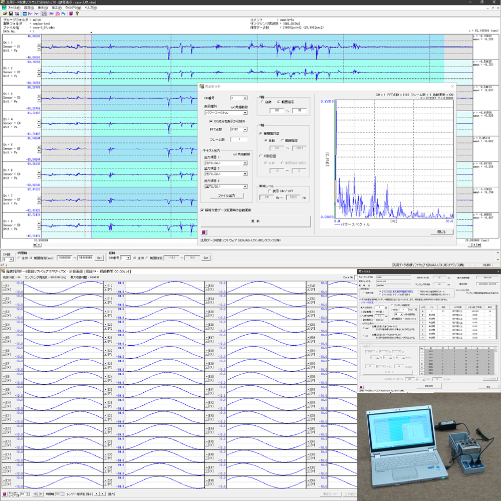Click the step-back arrow under the waveform
Image resolution: width=501 pixels, height=501 pixels.
coord(39,245)
